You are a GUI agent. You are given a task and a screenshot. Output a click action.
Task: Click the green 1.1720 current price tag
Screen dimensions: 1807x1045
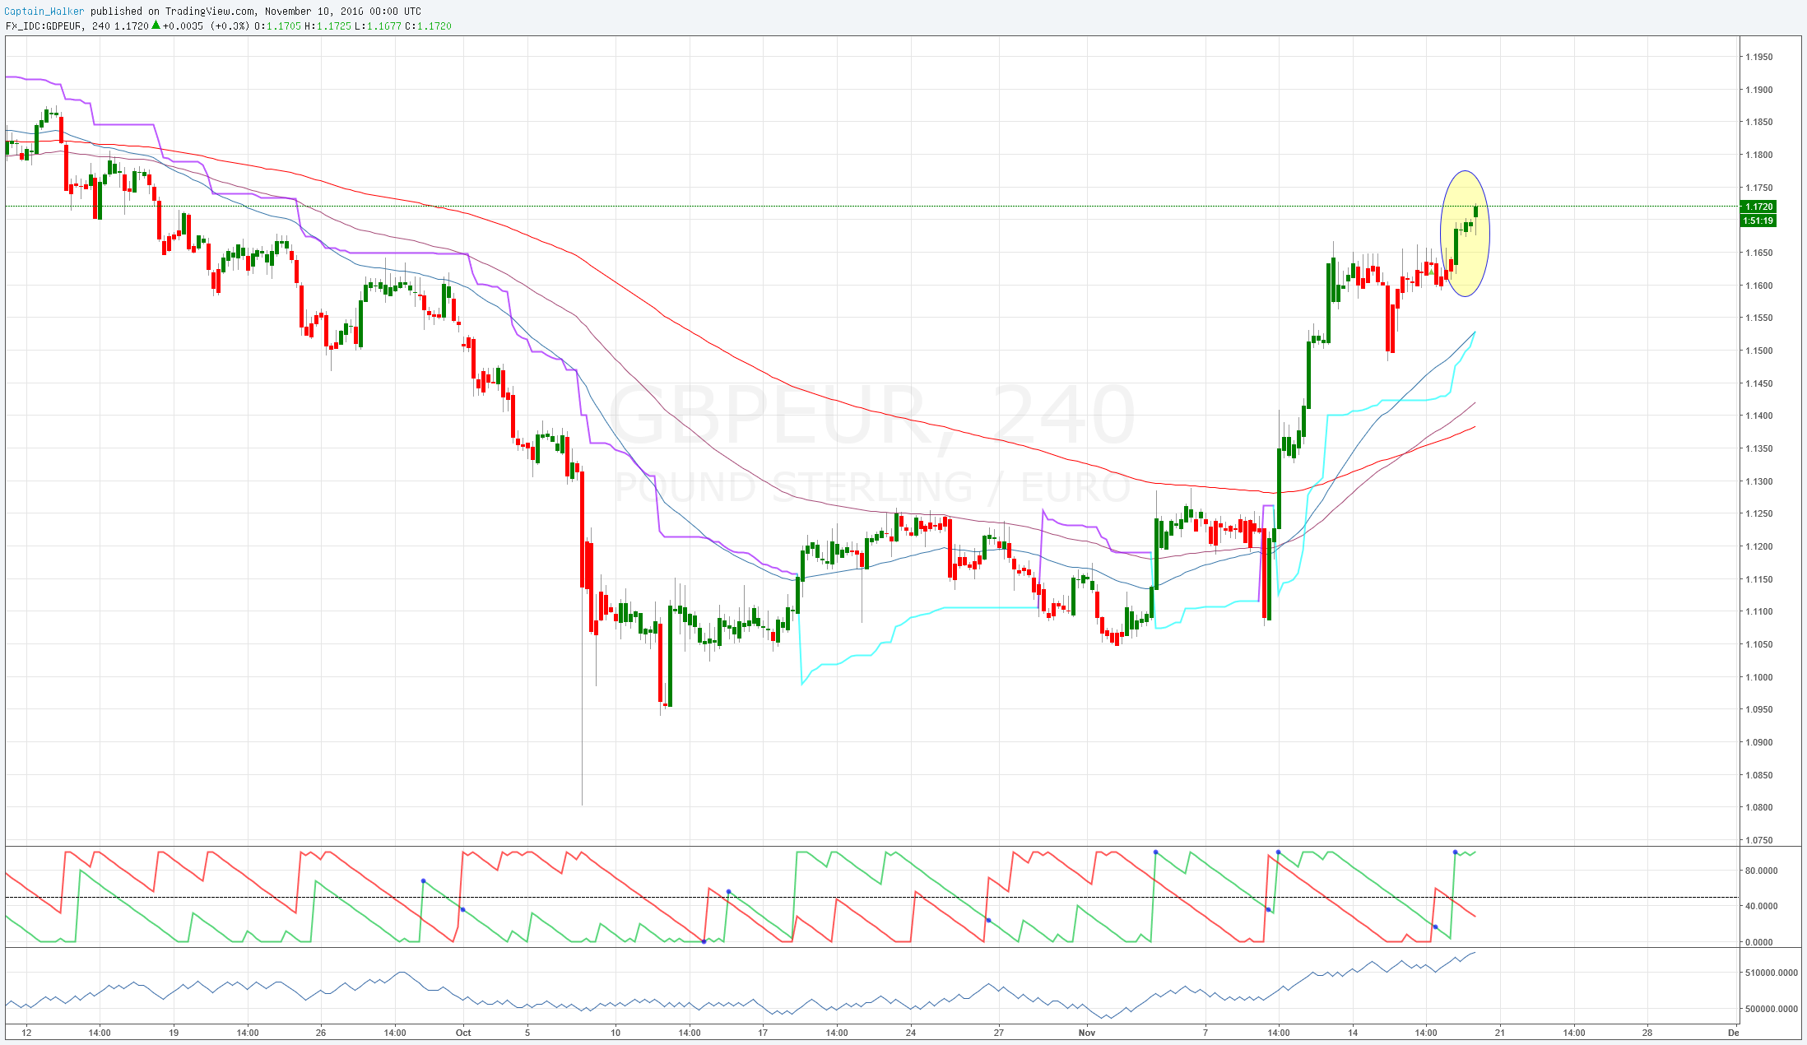(x=1758, y=207)
